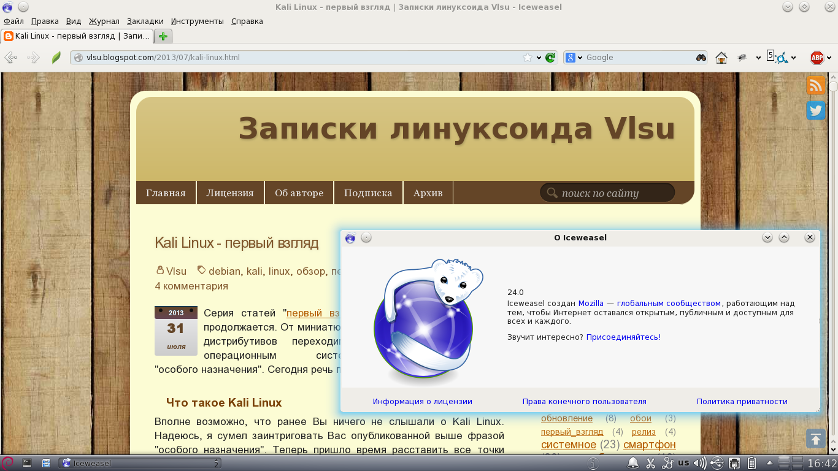
Task: Open the Iceweasel task in the taskbar
Action: pyautogui.click(x=140, y=463)
